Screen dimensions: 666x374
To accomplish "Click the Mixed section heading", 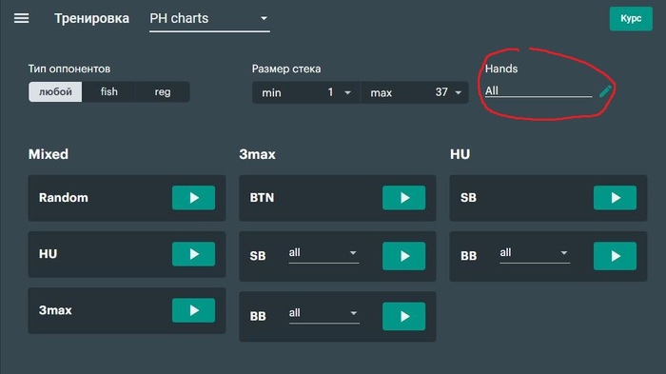I will pyautogui.click(x=49, y=154).
